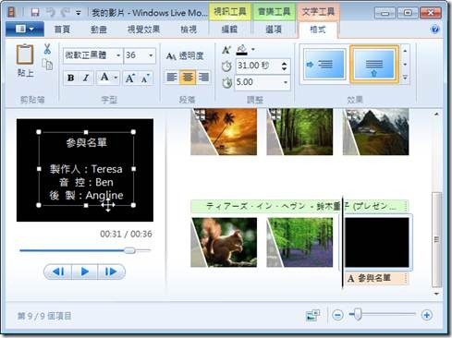Expand the font color dropdown arrow
The image size is (452, 338).
pyautogui.click(x=116, y=78)
